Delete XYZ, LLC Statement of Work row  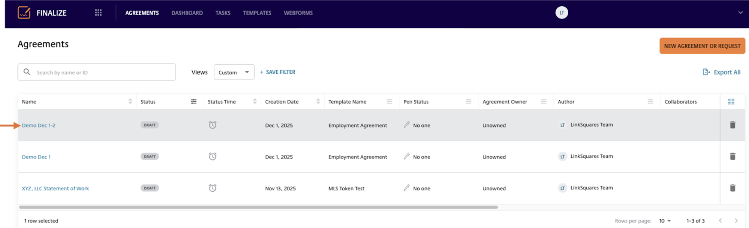click(732, 188)
